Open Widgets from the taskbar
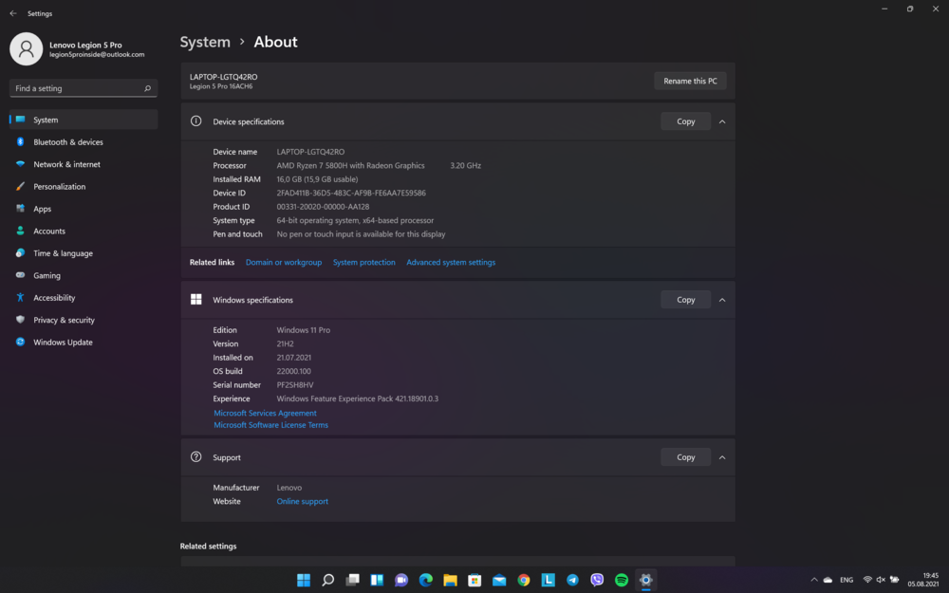The width and height of the screenshot is (949, 593). click(x=377, y=581)
